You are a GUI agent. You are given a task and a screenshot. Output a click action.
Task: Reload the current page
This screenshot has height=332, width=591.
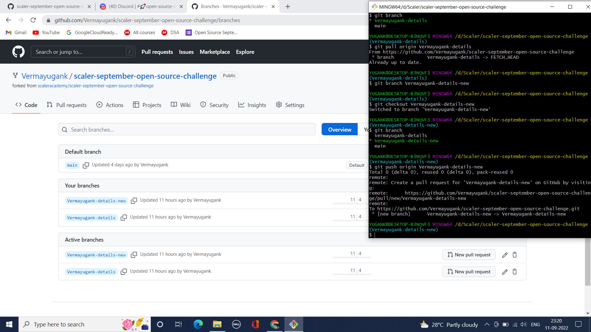(x=33, y=20)
